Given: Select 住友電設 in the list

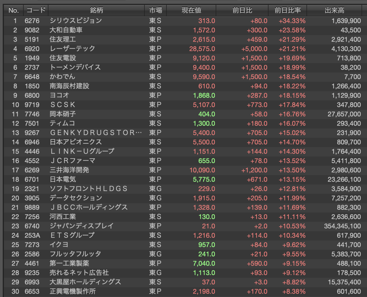Looking at the screenshot, I should click(x=63, y=58).
